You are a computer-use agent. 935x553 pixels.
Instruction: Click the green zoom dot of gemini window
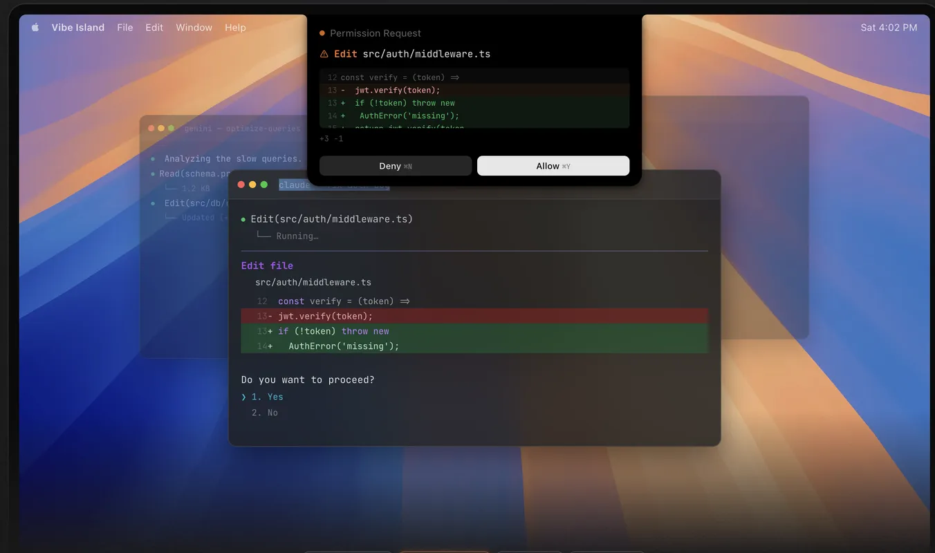[171, 129]
